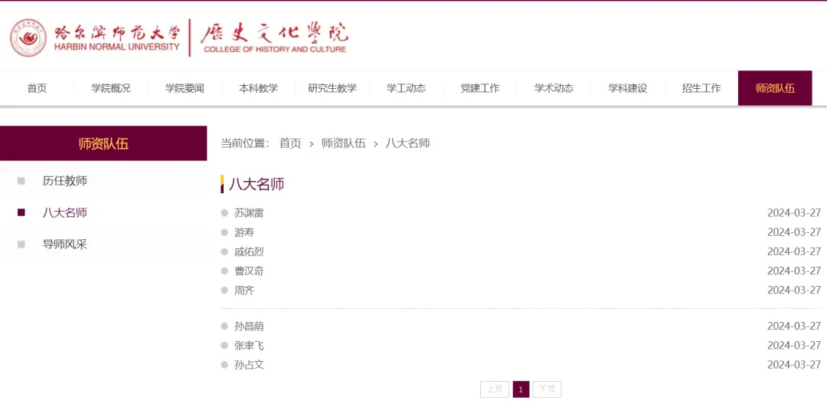Open the 张聿飞 teacher entry
The height and width of the screenshot is (407, 827).
249,346
